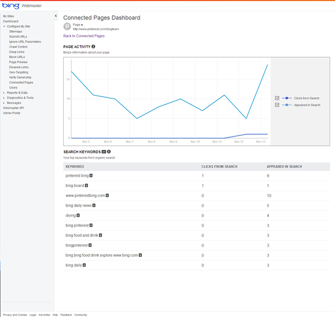Open Verify Ownership in the sidebar
Viewport: 335px width, 317px height.
(20, 77)
